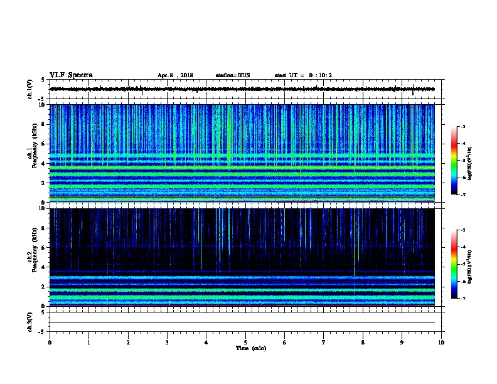Screen dimensions: 497x384
Task: Click the color bar beside ch.2 spectrogram
Action: (x=454, y=264)
